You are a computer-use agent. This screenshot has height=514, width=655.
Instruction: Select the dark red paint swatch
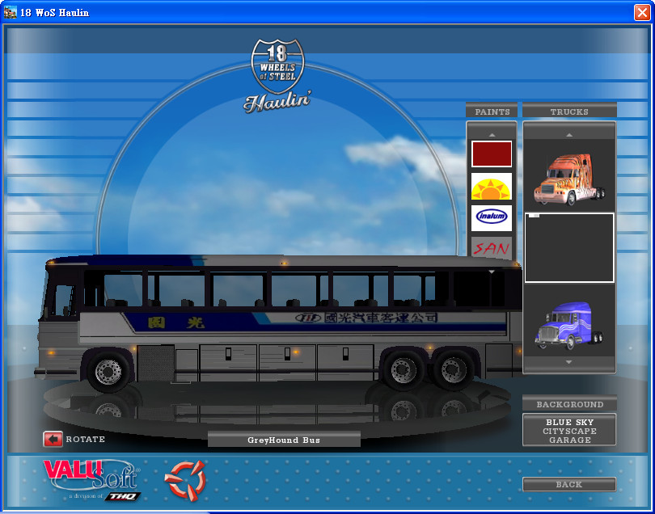(492, 154)
